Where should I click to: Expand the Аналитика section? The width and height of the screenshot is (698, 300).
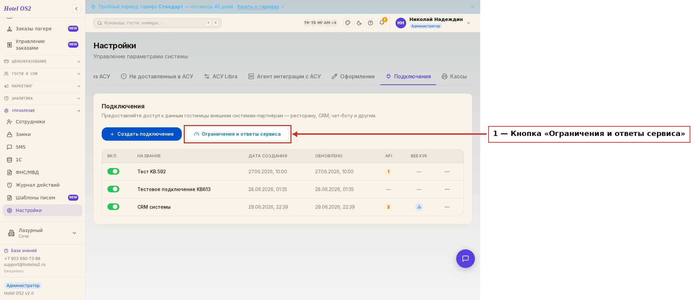[x=42, y=98]
